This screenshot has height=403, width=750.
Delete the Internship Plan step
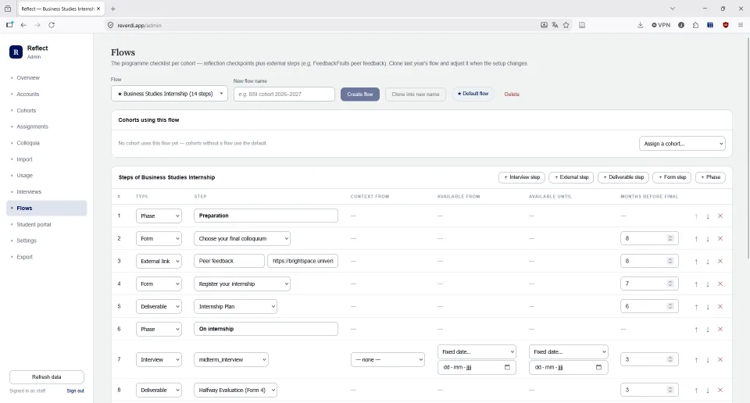coord(720,307)
